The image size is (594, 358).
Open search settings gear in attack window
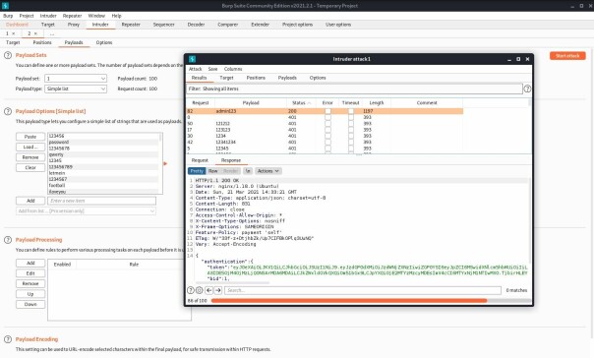point(200,290)
